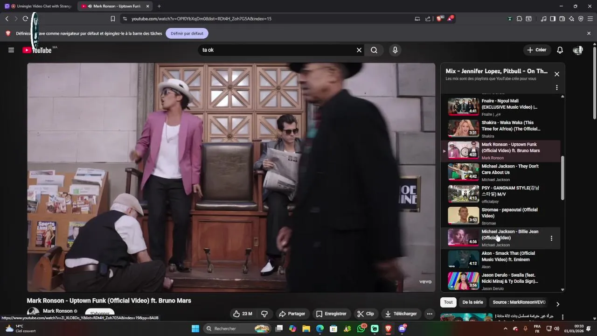Click the video player area
Screen dimensions: 597x336
(231, 177)
